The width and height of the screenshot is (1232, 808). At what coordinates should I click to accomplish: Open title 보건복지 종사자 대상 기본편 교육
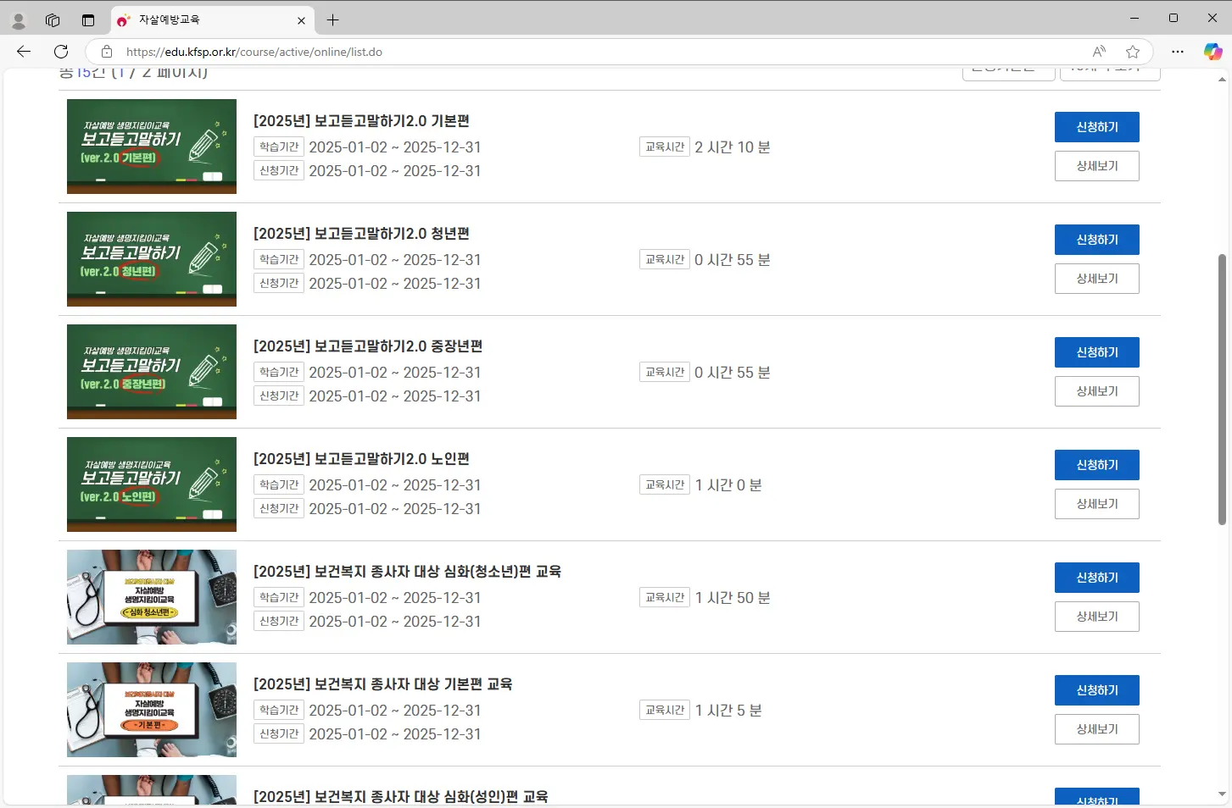382,684
